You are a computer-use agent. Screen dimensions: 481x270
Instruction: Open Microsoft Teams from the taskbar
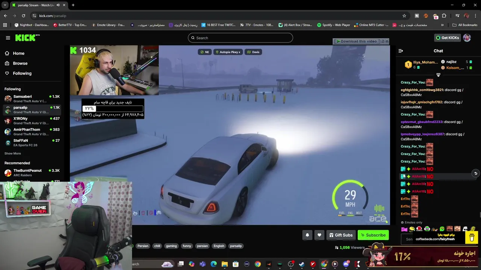pyautogui.click(x=203, y=264)
